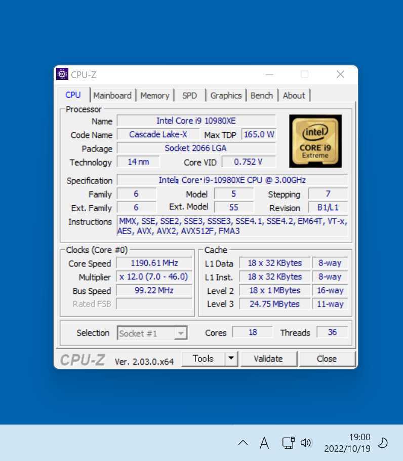
Task: Click the Level 3 value 24.75 MBytes
Action: pyautogui.click(x=275, y=304)
